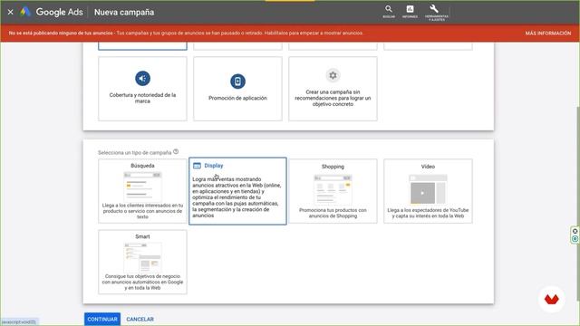The width and height of the screenshot is (580, 326).
Task: Click the 'Selecciona un tipo de campaña' label
Action: tap(135, 153)
